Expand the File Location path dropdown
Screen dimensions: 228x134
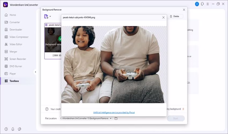[111, 118]
